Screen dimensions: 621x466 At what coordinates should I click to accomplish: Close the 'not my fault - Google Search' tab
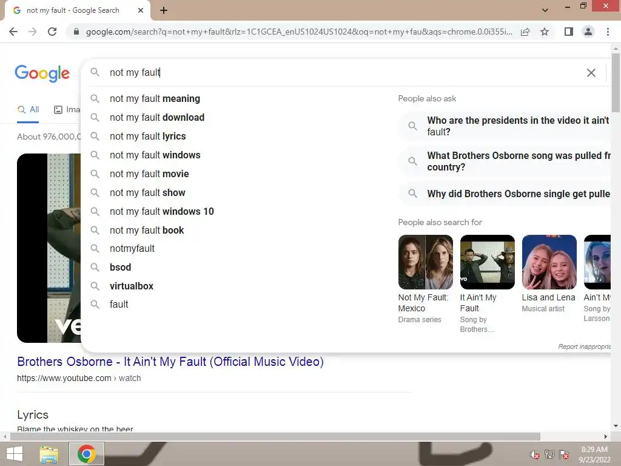coord(141,10)
